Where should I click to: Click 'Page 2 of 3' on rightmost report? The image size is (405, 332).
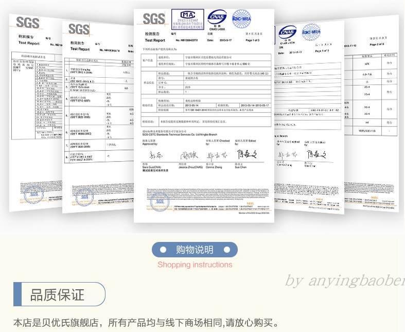pos(377,44)
